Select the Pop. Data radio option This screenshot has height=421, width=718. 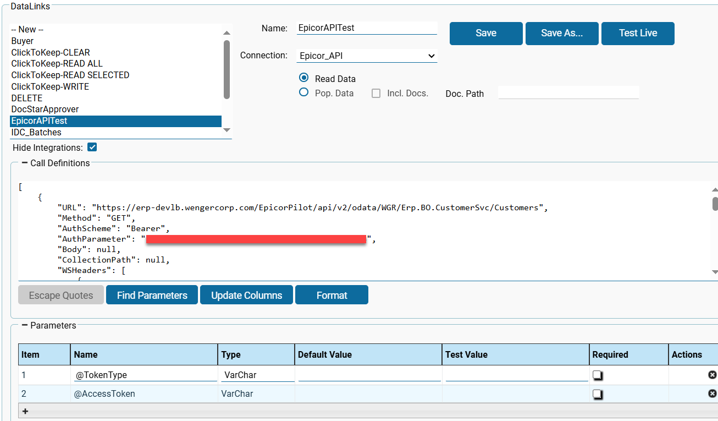(303, 92)
